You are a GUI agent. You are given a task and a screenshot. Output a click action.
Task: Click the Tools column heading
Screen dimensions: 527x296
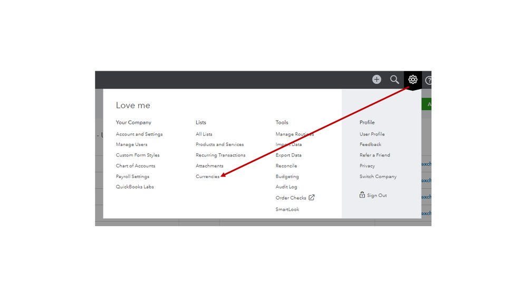[x=282, y=123]
